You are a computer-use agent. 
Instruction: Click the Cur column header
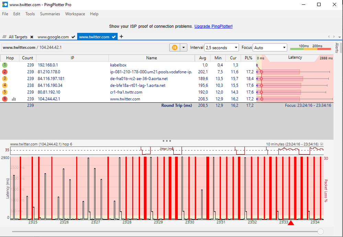(x=233, y=58)
